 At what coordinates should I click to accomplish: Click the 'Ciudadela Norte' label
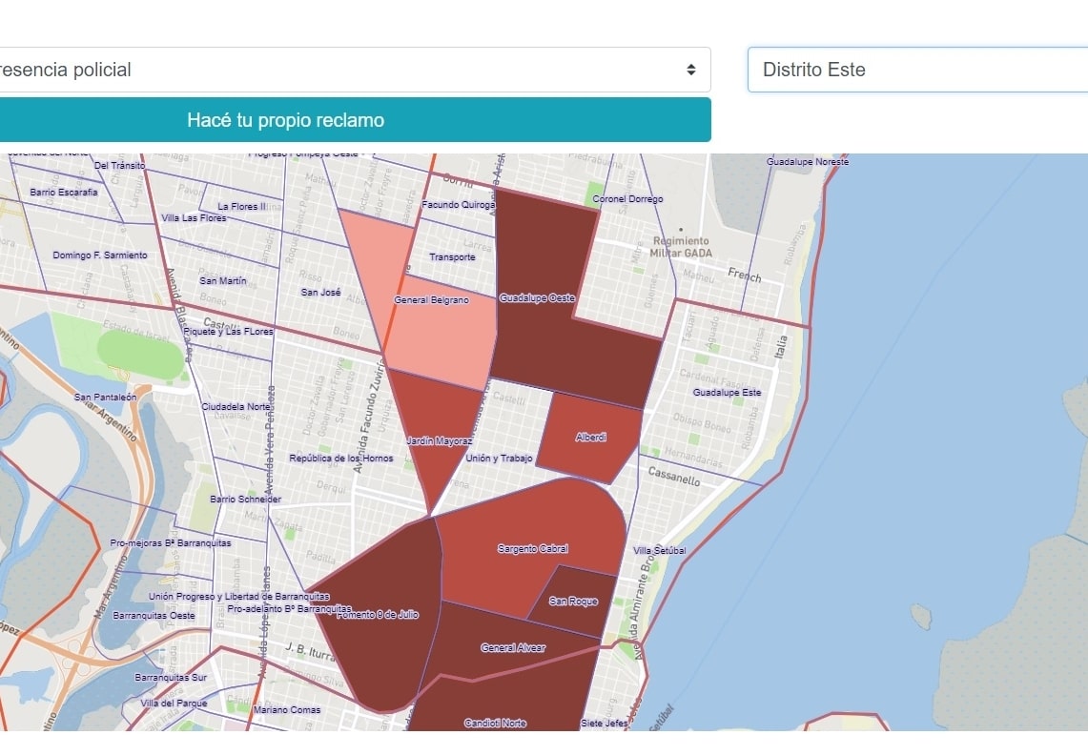(x=236, y=406)
